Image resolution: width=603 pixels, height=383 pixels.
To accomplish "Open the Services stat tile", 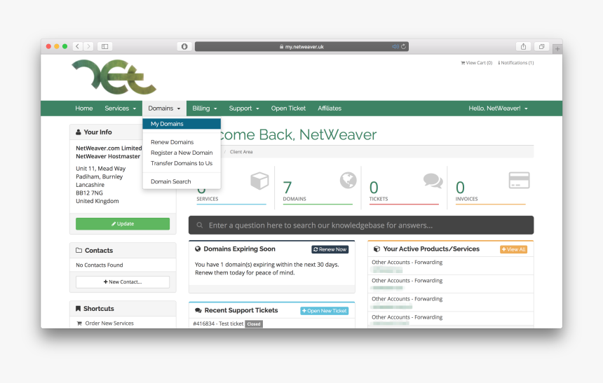I will point(231,188).
